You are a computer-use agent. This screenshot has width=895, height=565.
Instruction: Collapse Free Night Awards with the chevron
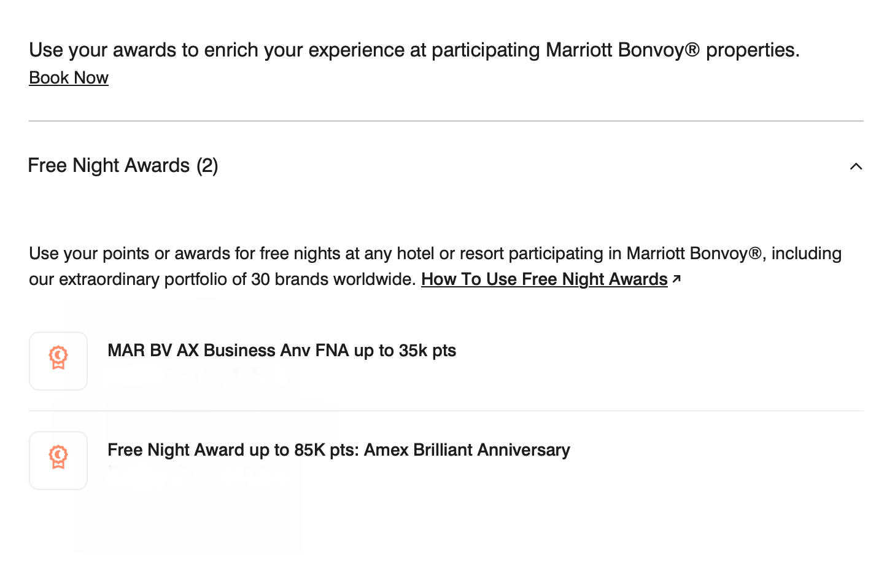[856, 166]
